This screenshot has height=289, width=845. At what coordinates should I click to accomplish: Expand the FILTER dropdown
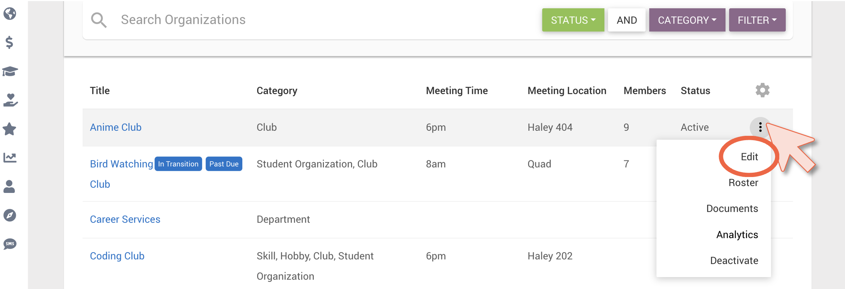click(757, 20)
